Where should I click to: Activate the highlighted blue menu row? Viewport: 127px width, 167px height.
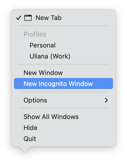click(63, 83)
